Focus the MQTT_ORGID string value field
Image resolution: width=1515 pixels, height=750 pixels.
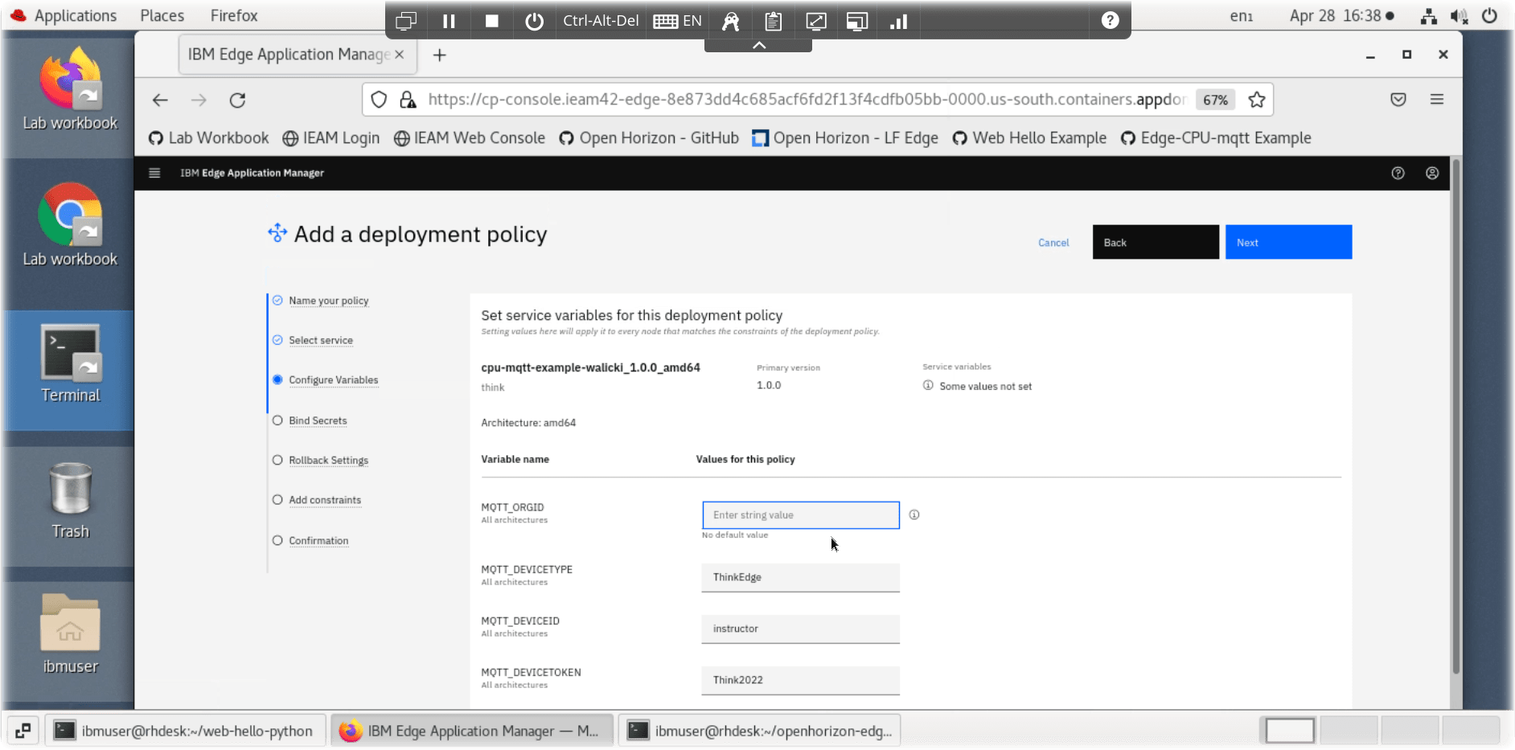[800, 515]
